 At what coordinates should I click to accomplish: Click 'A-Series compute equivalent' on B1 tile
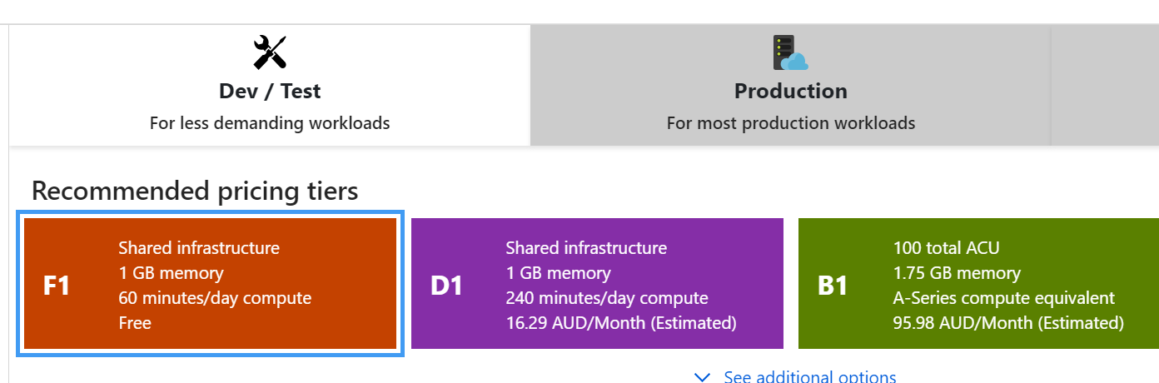tap(1003, 298)
